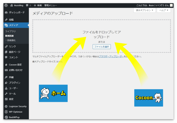Click the こんにちは、ikuzo account greeting
The width and height of the screenshot is (177, 123).
point(153,5)
